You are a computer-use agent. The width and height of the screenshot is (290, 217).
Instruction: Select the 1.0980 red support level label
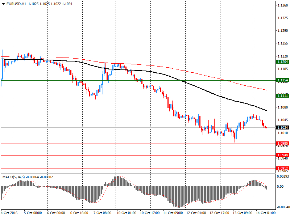(x=283, y=143)
